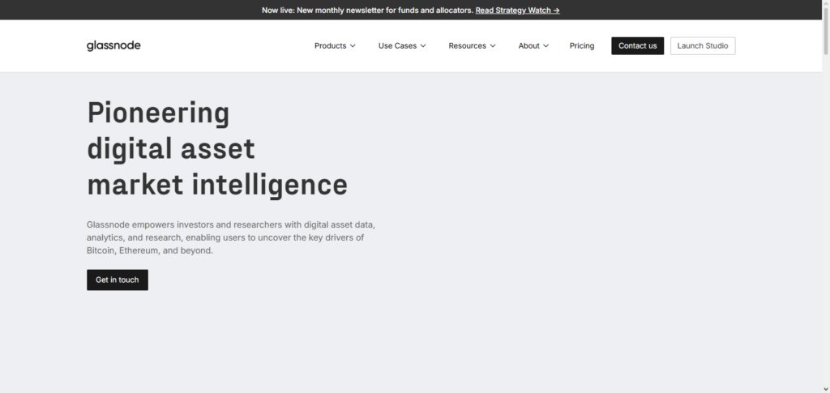830x393 pixels.
Task: Click the 'Now live' newsletter announcement text
Action: (x=367, y=11)
